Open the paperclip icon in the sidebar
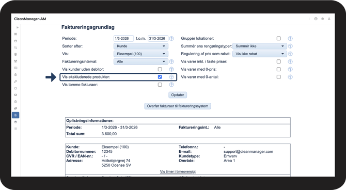The height and width of the screenshot is (190, 346). pyautogui.click(x=15, y=108)
